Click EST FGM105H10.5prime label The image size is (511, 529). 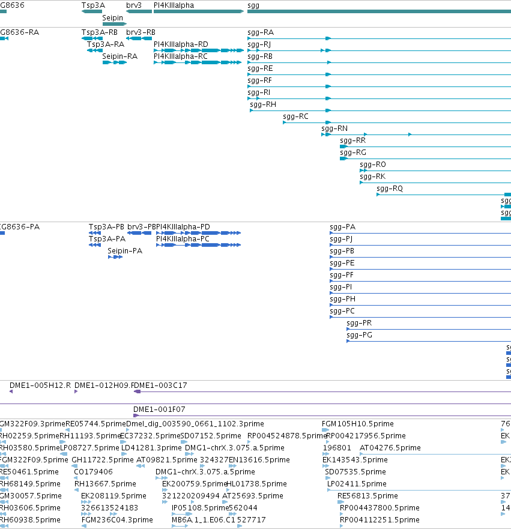[x=357, y=424]
